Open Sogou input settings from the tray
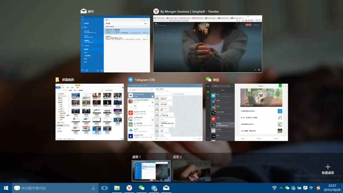Image resolution: width=343 pixels, height=193 pixels. pyautogui.click(x=318, y=188)
